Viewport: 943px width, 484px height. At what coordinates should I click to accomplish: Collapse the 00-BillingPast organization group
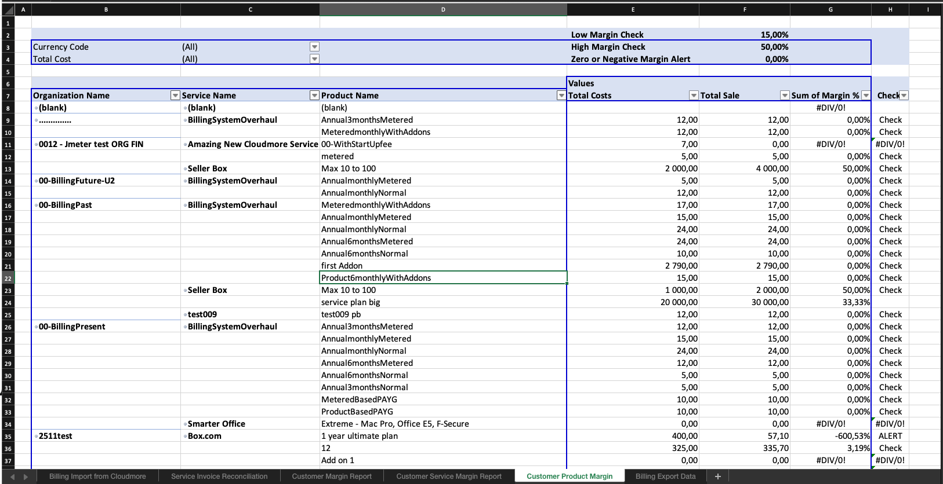36,206
